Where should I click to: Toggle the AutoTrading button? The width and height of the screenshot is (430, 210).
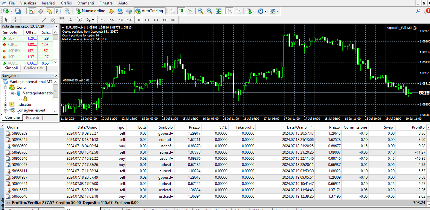(149, 11)
